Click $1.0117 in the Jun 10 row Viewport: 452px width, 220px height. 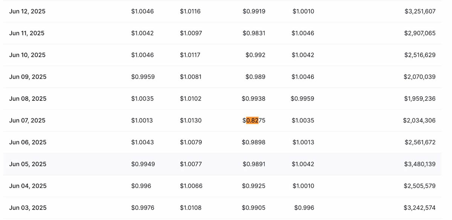[190, 55]
